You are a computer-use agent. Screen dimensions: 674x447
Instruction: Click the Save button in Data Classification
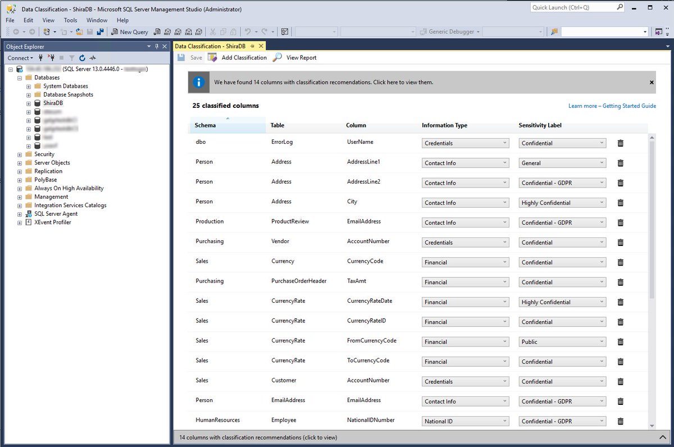tap(190, 57)
